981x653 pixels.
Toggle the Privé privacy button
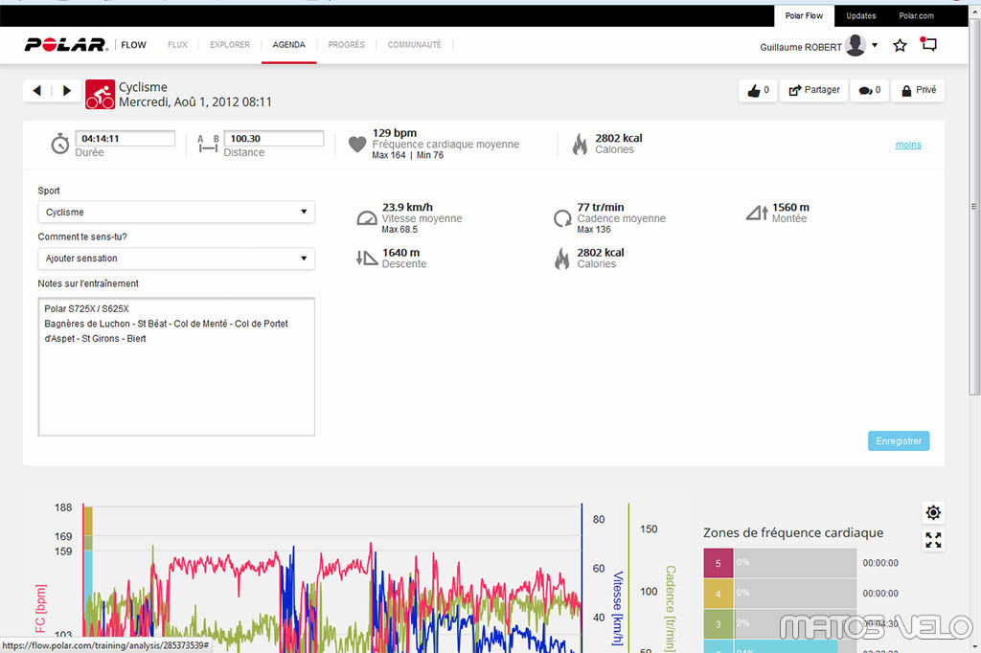[x=918, y=91]
